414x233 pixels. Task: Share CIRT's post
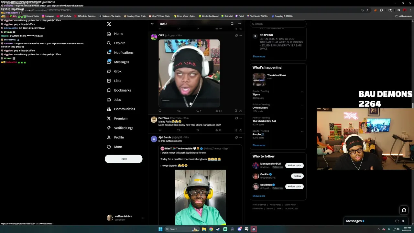tap(241, 111)
